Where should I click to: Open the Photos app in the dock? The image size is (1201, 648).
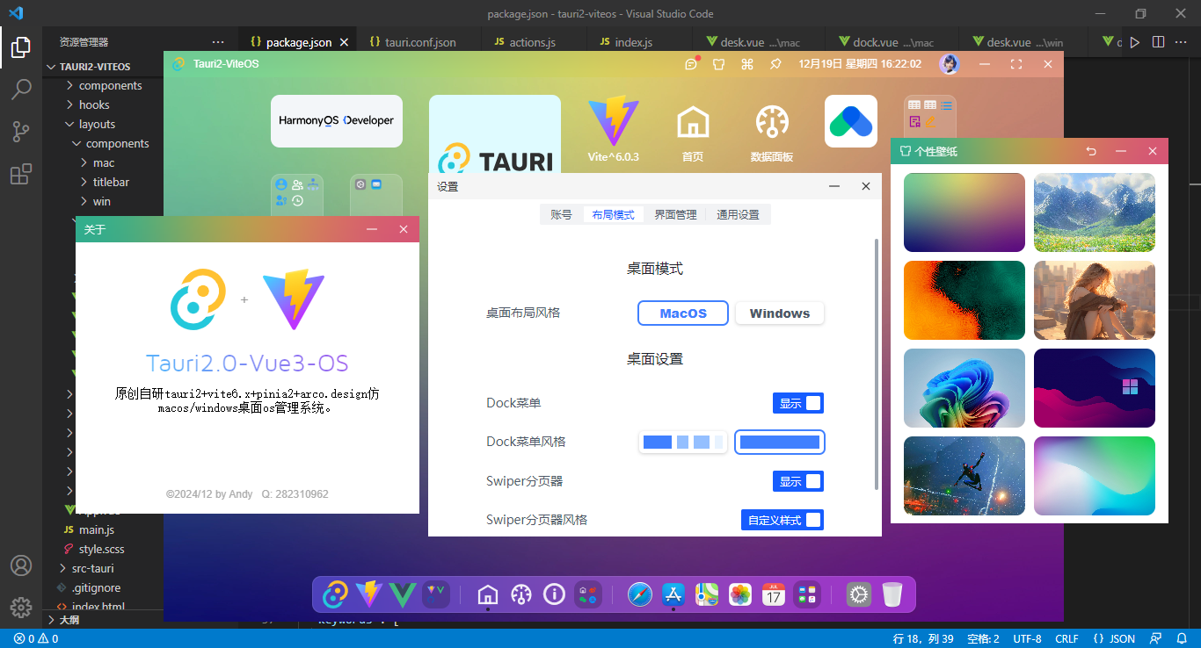[740, 594]
